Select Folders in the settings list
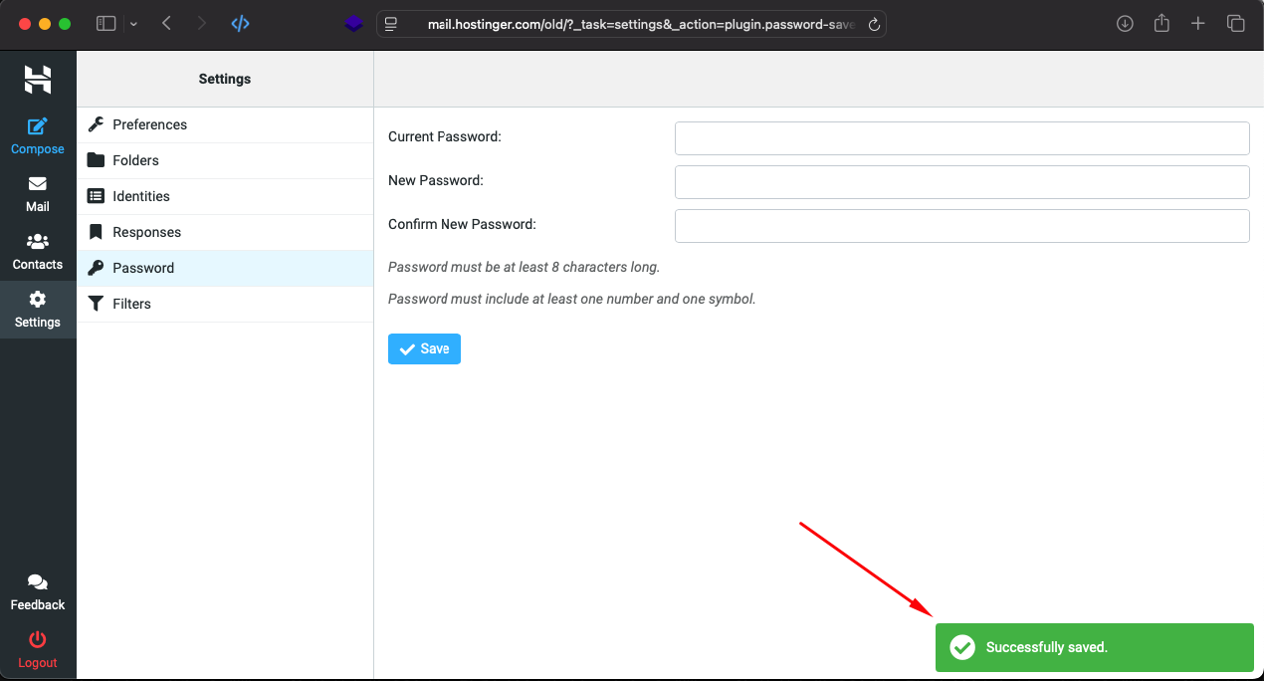 [135, 160]
